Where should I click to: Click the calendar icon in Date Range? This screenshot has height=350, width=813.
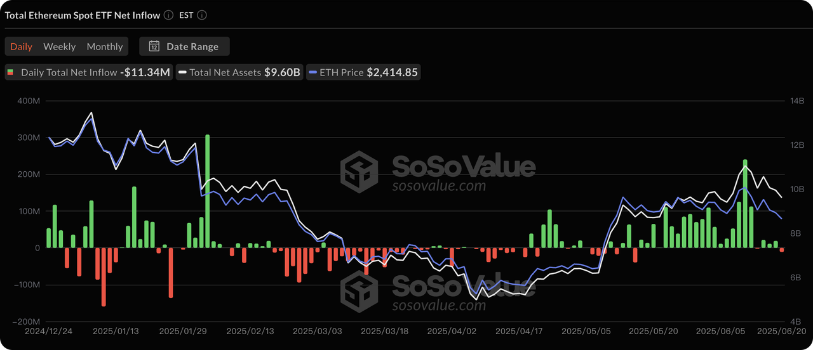[x=154, y=46]
